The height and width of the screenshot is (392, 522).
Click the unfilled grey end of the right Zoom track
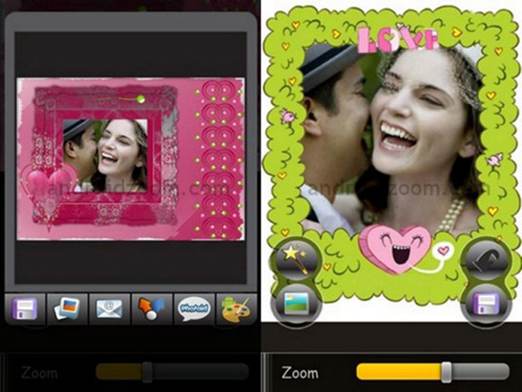coord(480,372)
